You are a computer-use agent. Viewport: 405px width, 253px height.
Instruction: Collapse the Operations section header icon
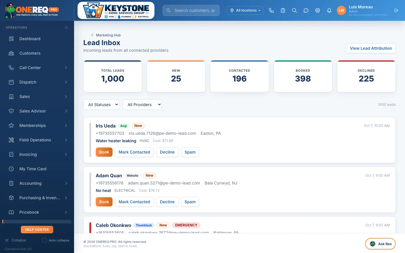pos(66,27)
